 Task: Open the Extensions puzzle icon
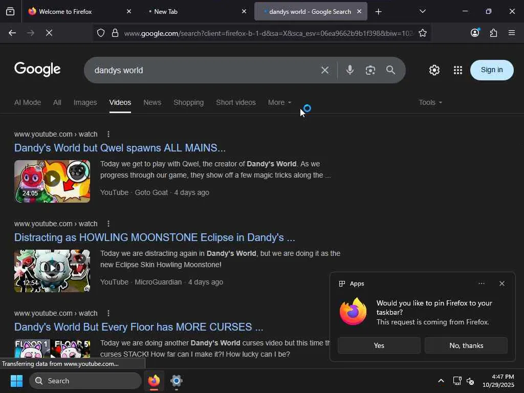pyautogui.click(x=493, y=33)
